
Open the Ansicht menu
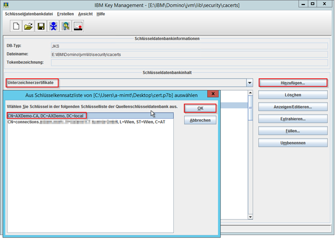[x=85, y=14]
